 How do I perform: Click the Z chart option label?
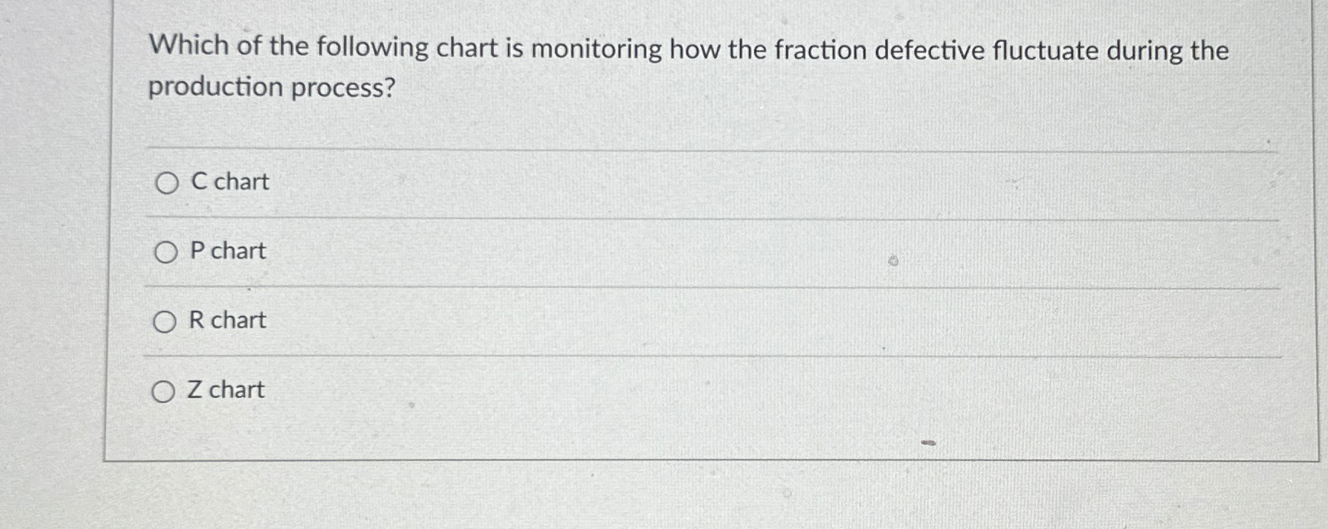pos(225,391)
